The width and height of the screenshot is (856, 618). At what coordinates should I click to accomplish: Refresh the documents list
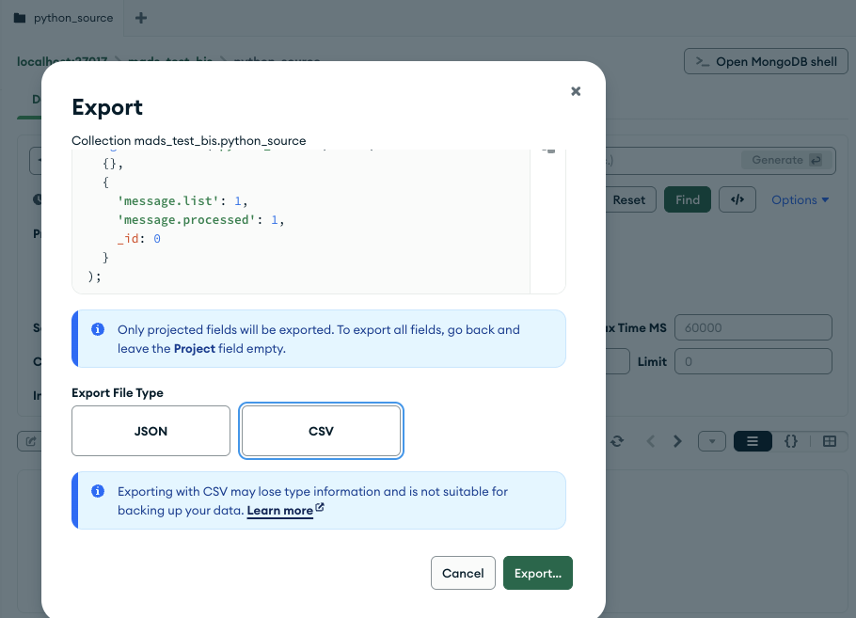tap(617, 441)
